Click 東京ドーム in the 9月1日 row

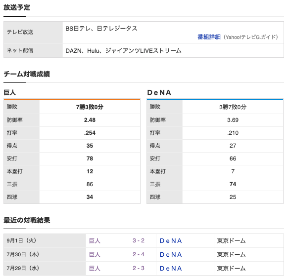tap(231, 240)
